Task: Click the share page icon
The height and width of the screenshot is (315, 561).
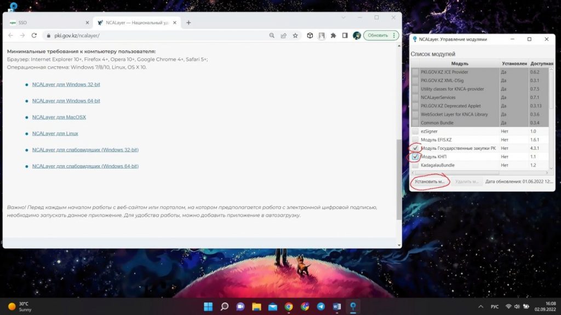Action: coord(284,36)
